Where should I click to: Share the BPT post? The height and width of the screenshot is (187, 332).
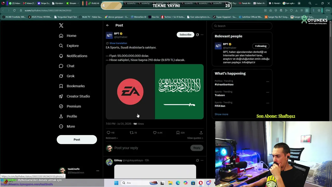pyautogui.click(x=201, y=133)
